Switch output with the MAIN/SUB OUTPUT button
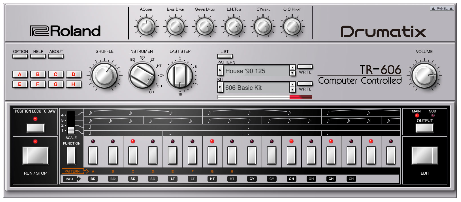The height and width of the screenshot is (202, 461). click(x=425, y=128)
